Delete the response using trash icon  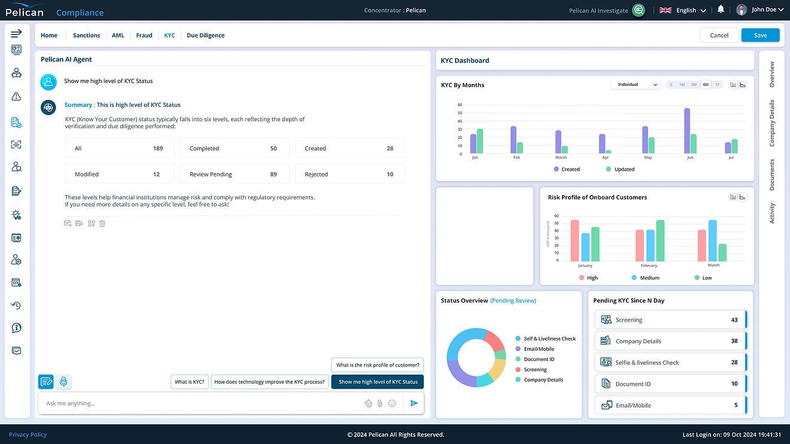point(102,223)
